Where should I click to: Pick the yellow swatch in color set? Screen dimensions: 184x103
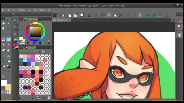pyautogui.click(x=37, y=68)
